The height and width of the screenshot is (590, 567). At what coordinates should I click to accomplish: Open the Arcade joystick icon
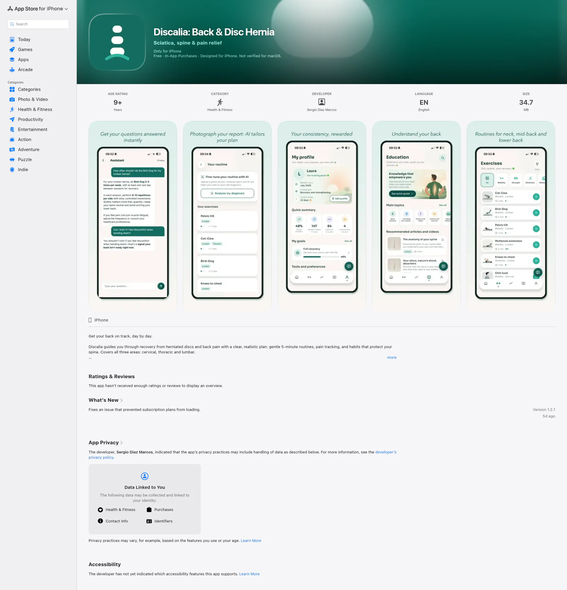pos(12,70)
